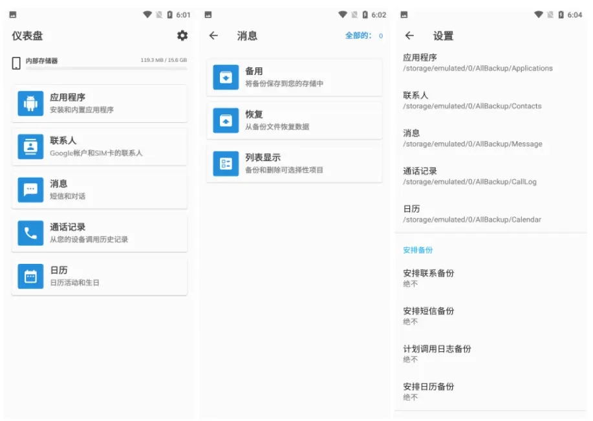Open settings via the gear icon

click(182, 36)
